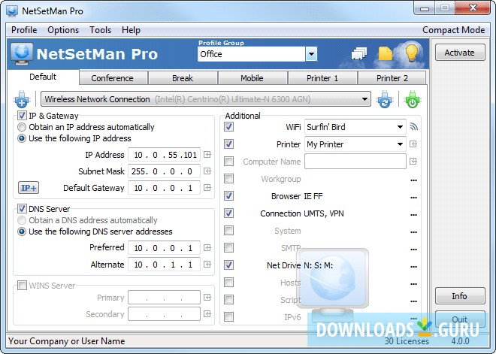496x354 pixels.
Task: Open the profile windows stack icon
Action: (359, 53)
